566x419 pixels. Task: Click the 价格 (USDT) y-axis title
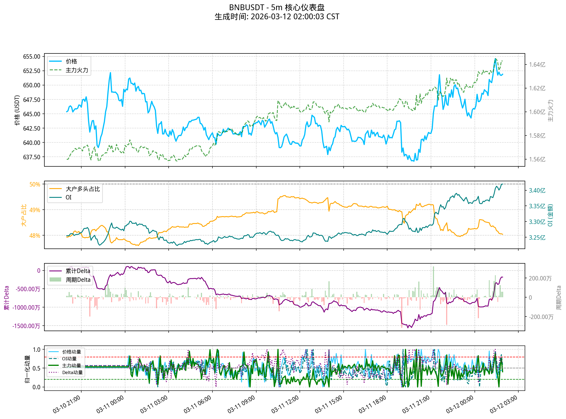tap(17, 110)
